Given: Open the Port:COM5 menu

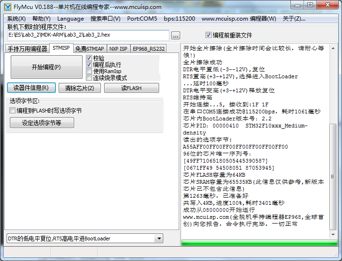Looking at the screenshot, I should pyautogui.click(x=142, y=19).
